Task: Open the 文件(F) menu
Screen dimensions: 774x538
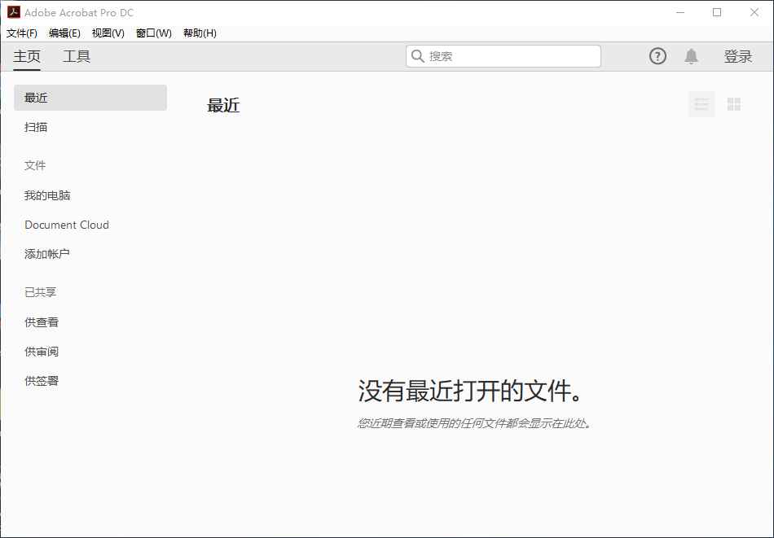Action: [20, 33]
